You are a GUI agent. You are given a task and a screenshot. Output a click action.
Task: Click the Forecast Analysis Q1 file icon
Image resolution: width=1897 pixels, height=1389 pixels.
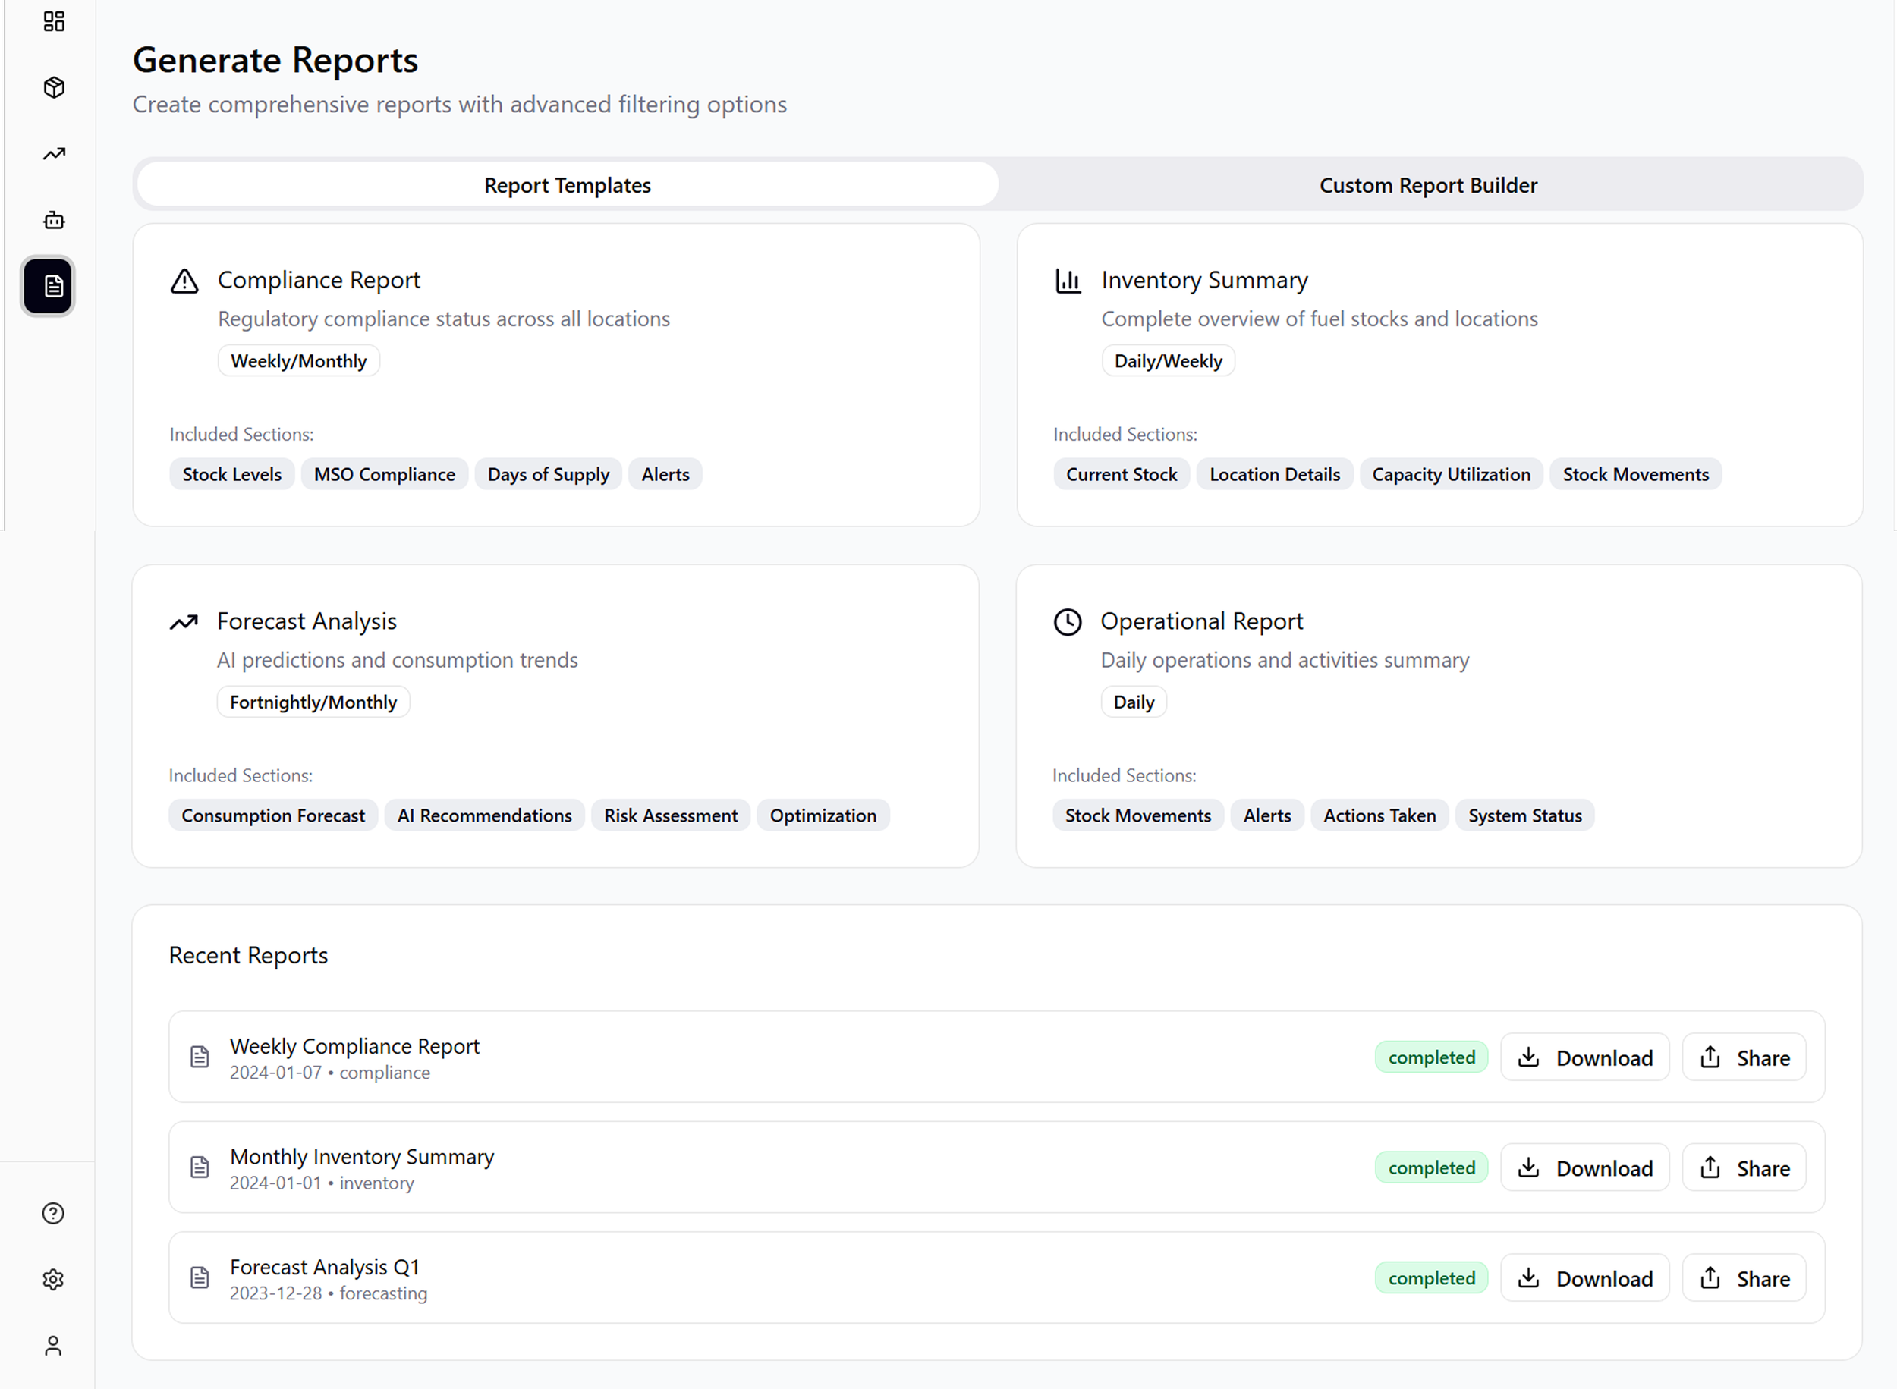(200, 1278)
